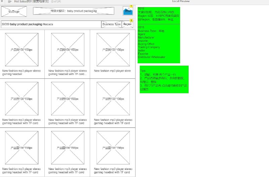Open the bottom-left product image placeholder
Image resolution: width=269 pixels, height=177 pixels.
click(22, 148)
